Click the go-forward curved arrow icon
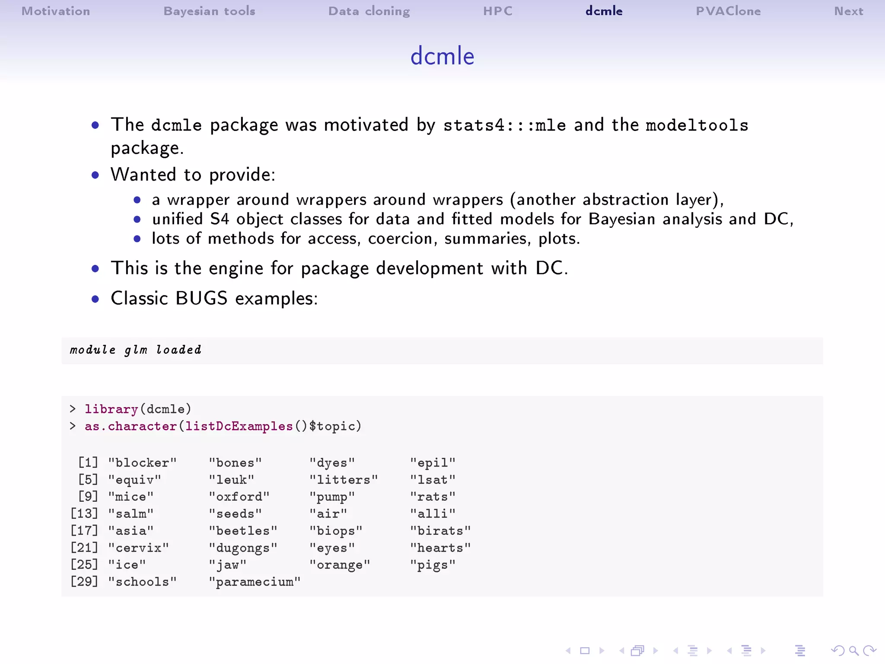Image resolution: width=885 pixels, height=664 pixels. click(x=869, y=650)
